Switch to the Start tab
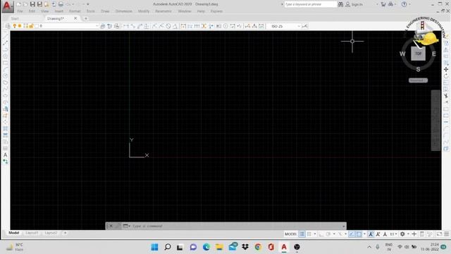Screen dimensions: 451x254 pyautogui.click(x=15, y=18)
